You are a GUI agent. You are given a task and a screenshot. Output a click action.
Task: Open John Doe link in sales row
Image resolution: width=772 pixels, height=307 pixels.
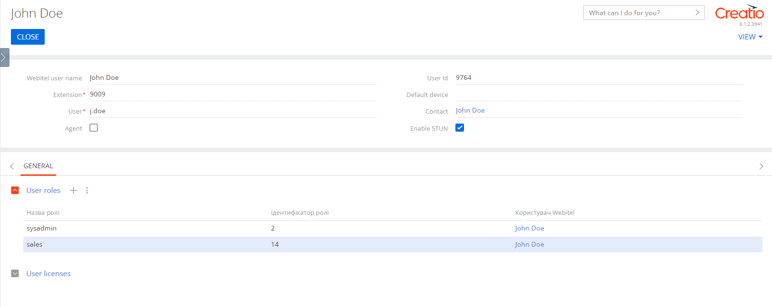(529, 244)
